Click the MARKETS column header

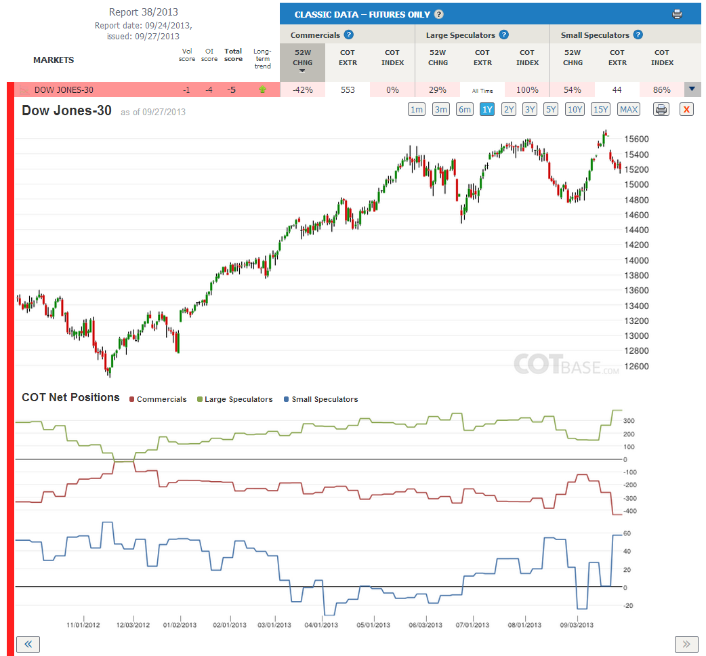(x=54, y=60)
